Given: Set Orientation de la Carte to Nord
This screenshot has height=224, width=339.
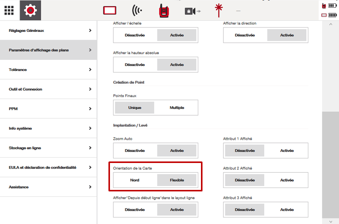Looking at the screenshot, I should pos(135,180).
